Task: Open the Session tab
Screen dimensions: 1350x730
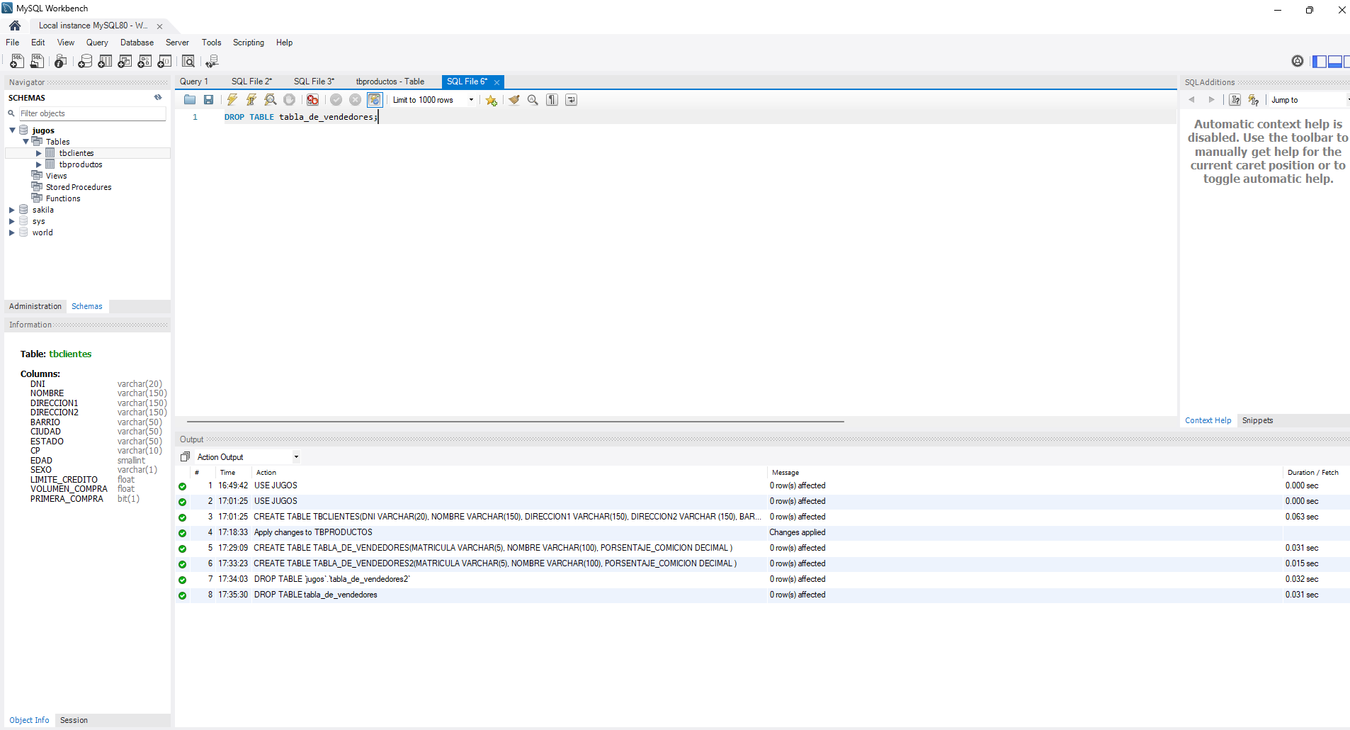Action: pyautogui.click(x=74, y=720)
